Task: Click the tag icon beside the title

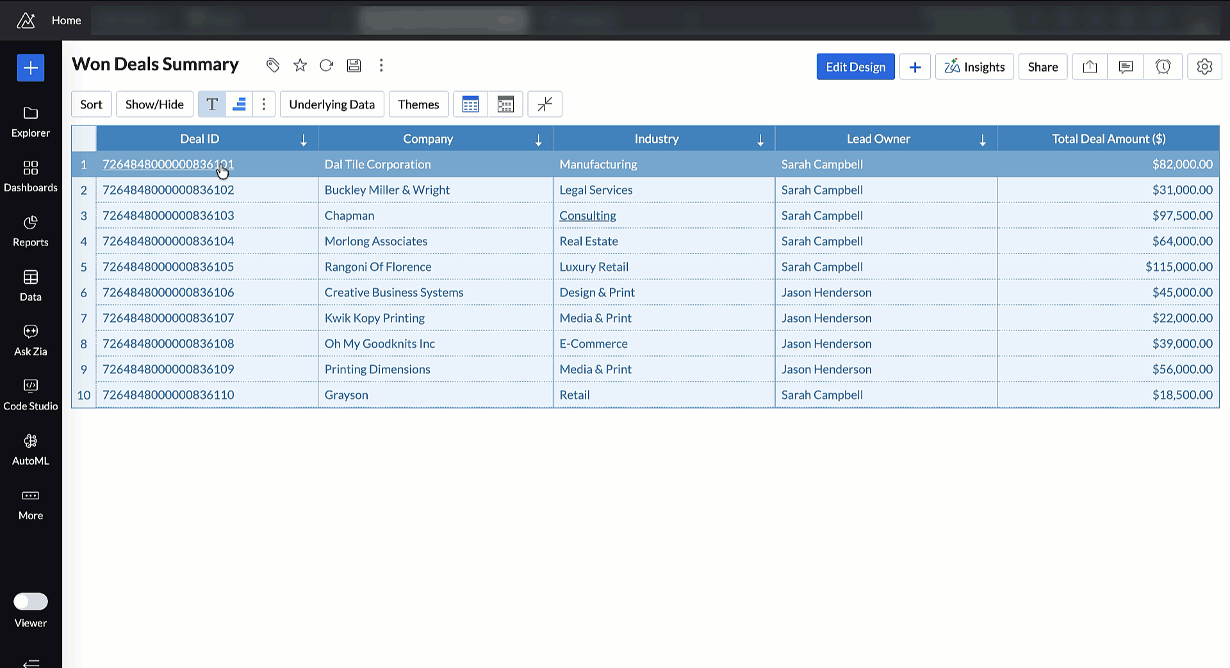Action: (273, 65)
